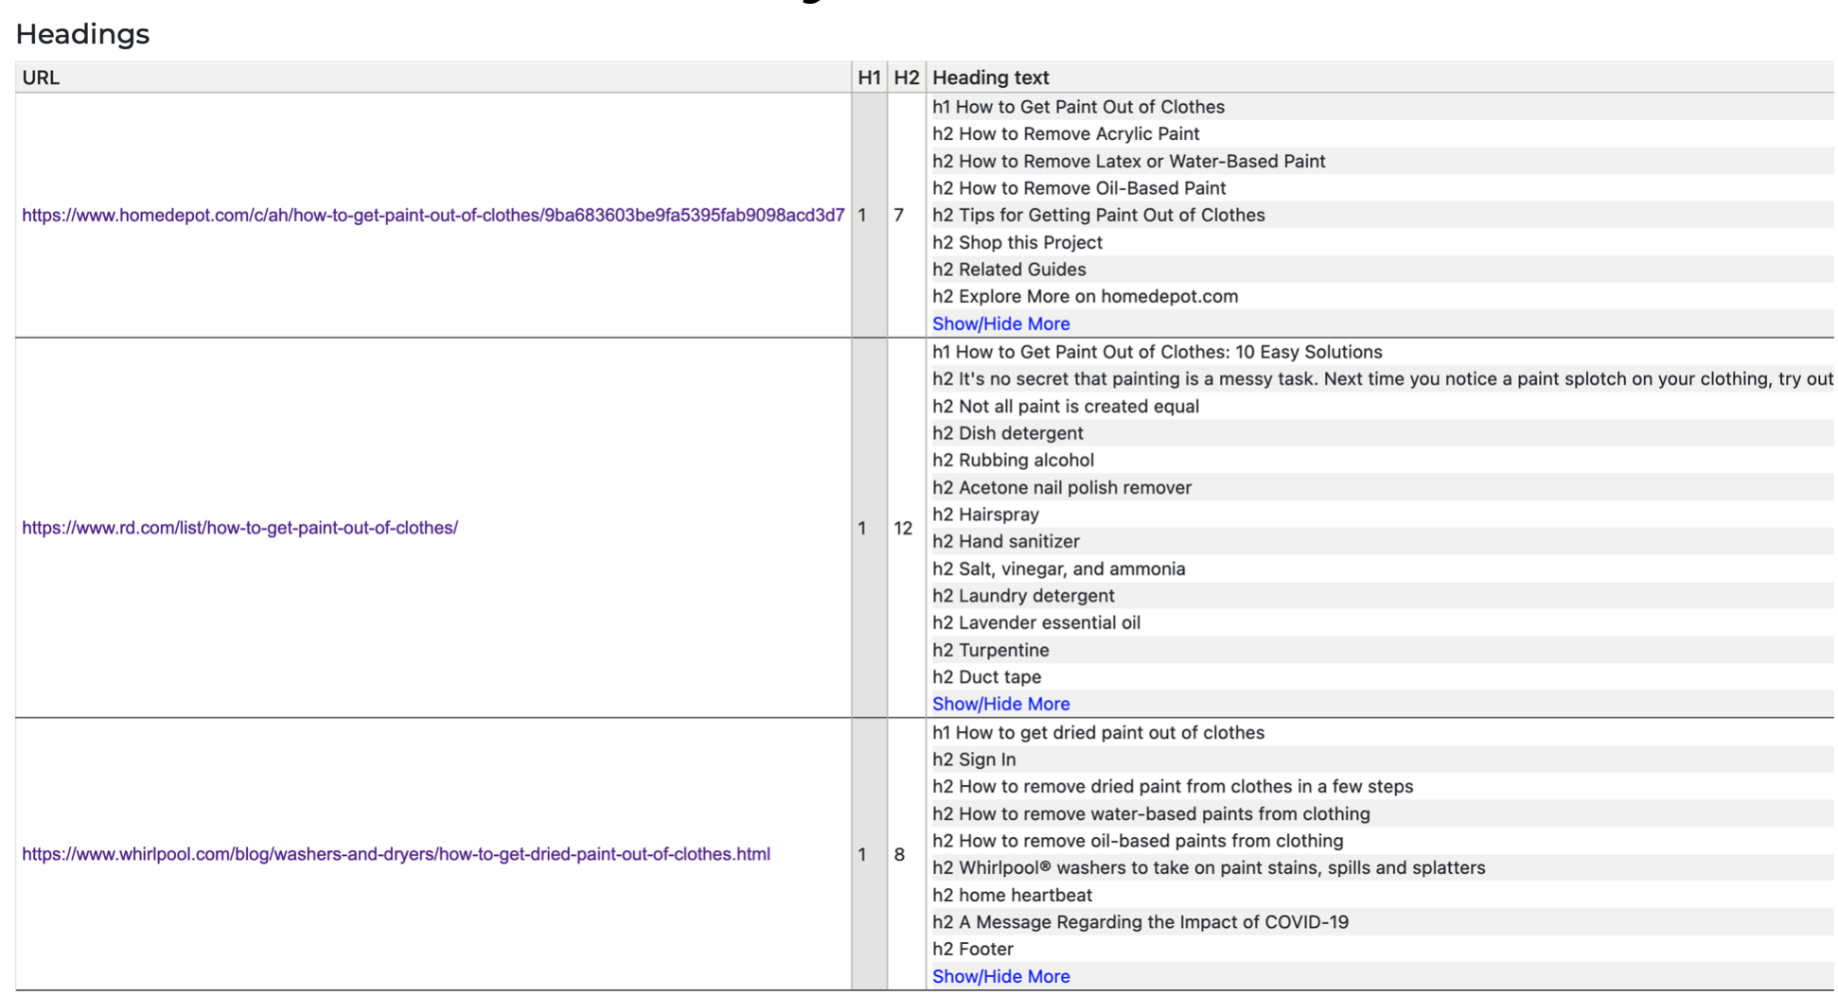Click the H2 column header
This screenshot has width=1838, height=995.
[x=906, y=78]
